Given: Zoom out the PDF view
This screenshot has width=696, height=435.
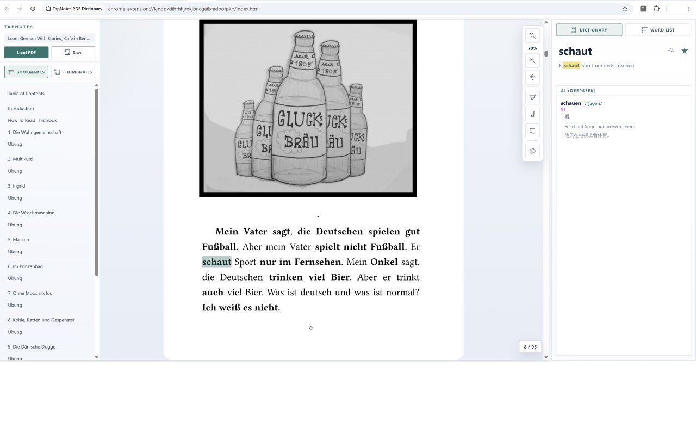Looking at the screenshot, I should pos(532,36).
